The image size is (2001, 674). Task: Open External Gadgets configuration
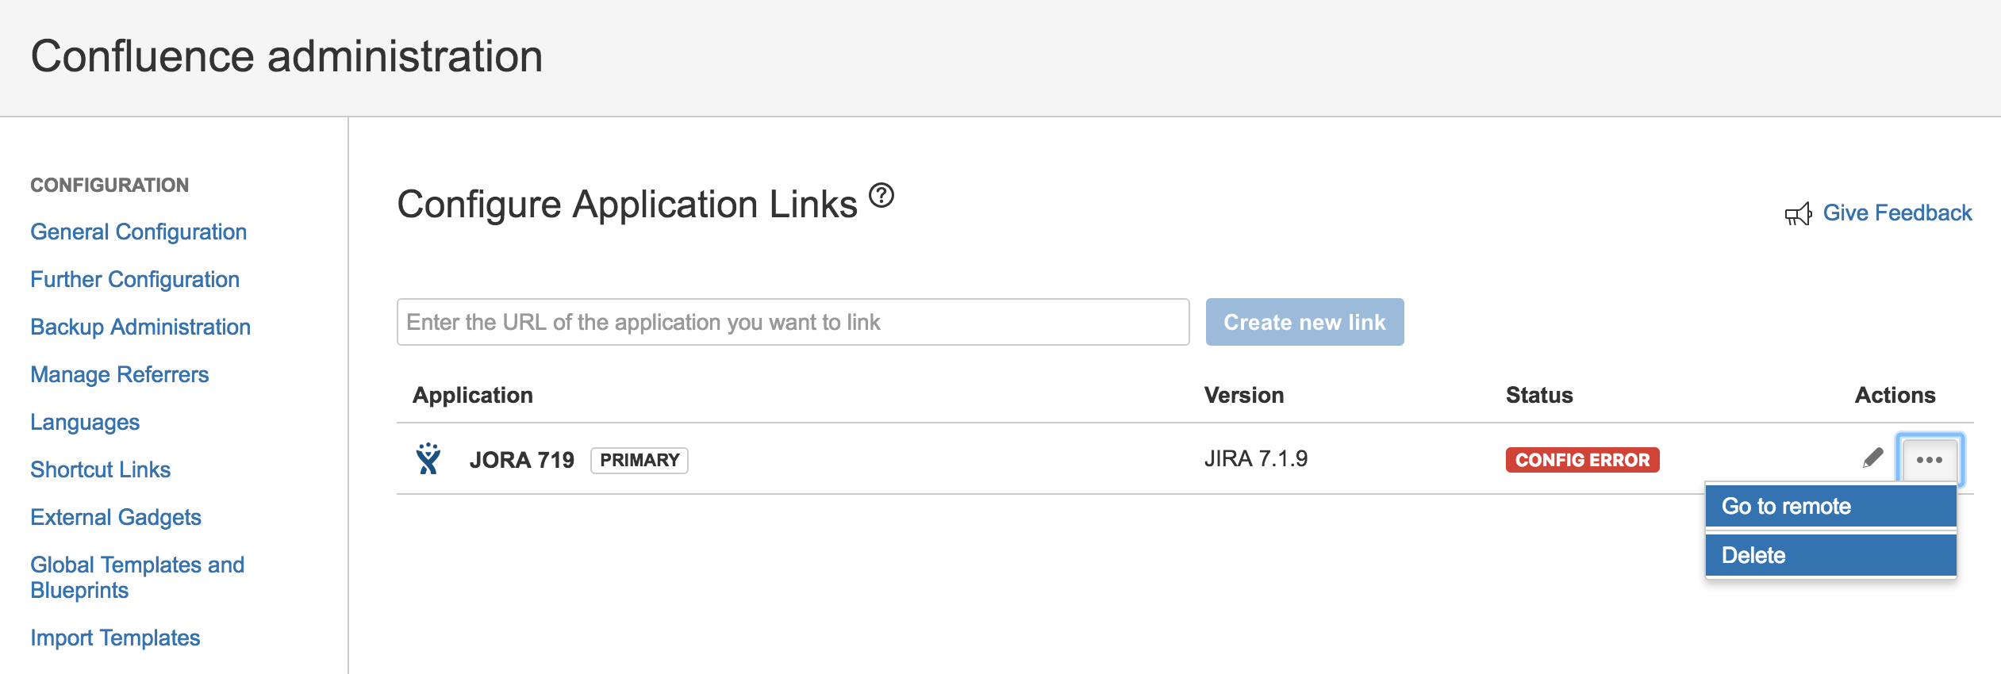[116, 517]
